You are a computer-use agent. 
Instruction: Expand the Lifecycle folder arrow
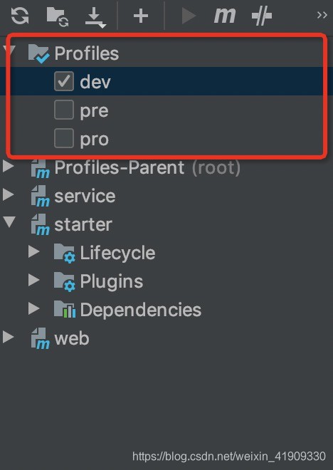pyautogui.click(x=33, y=252)
